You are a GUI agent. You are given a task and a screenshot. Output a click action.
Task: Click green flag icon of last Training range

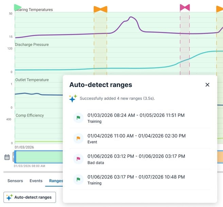coord(79,179)
